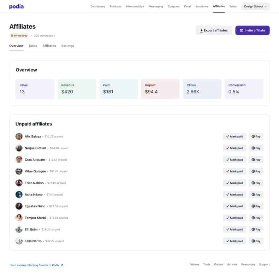Open Memberships in top navigation

click(x=135, y=6)
